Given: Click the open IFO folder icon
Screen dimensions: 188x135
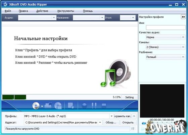Looking at the screenshot, I should (48, 105).
